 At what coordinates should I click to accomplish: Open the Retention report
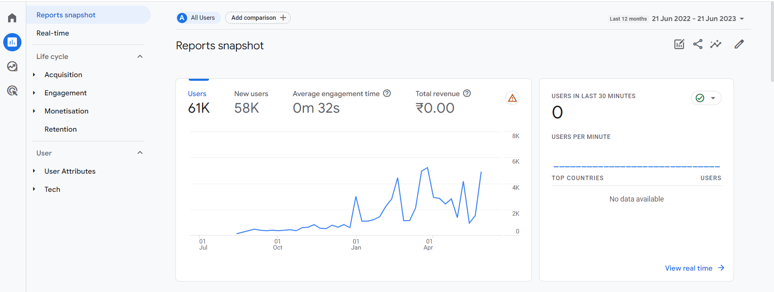[x=61, y=129]
